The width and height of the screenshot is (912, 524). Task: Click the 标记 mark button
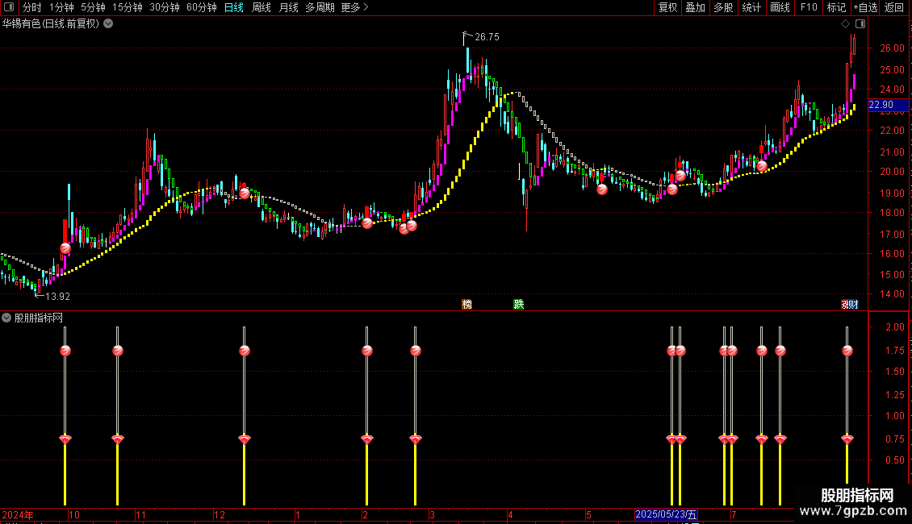[x=836, y=7]
